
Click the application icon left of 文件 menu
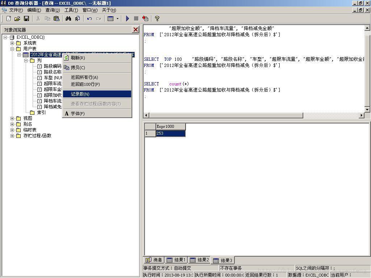pos(4,10)
